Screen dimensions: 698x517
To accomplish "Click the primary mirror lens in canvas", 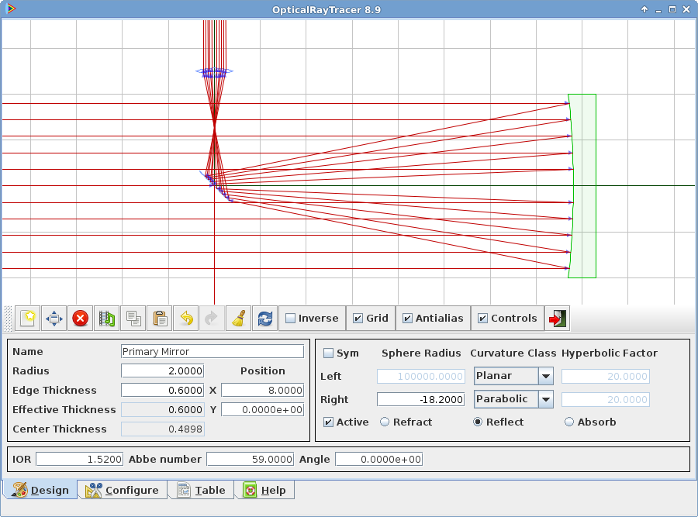I will pyautogui.click(x=582, y=186).
